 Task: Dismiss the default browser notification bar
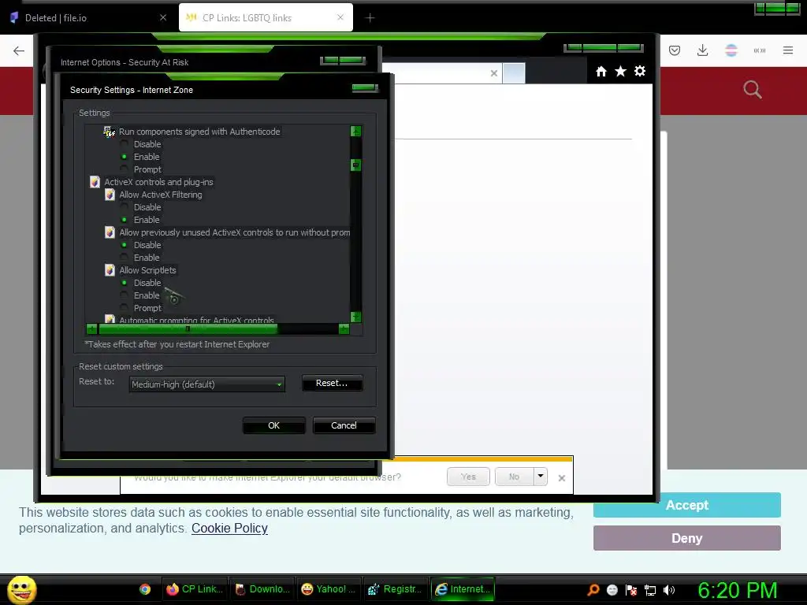pyautogui.click(x=562, y=478)
